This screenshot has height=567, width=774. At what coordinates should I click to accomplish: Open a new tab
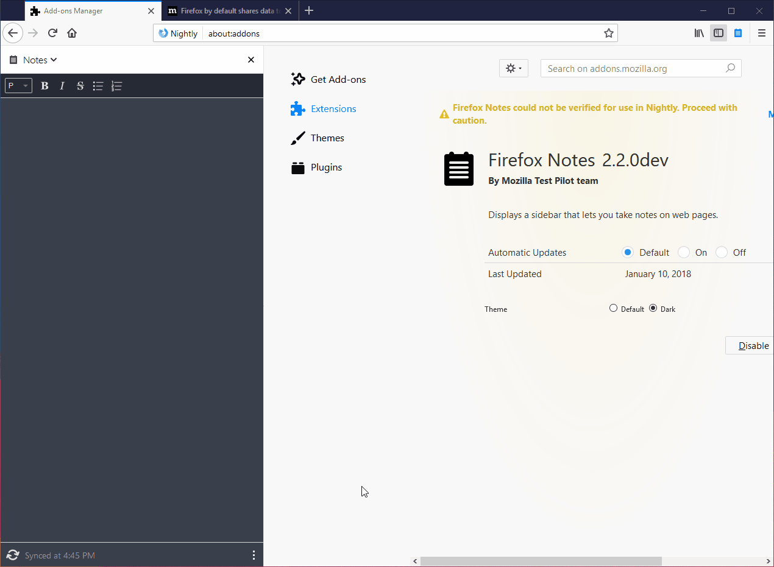point(309,10)
